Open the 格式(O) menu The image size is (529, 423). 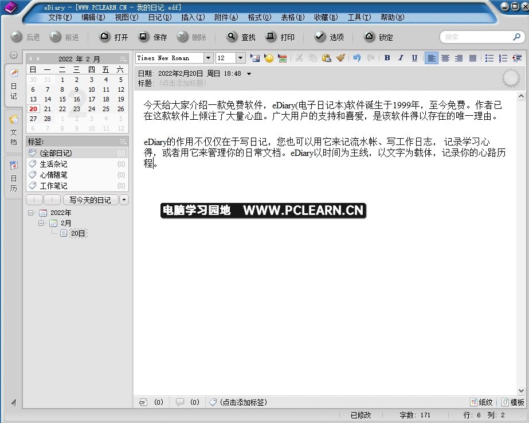click(x=260, y=17)
